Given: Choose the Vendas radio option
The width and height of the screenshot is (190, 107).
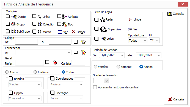Looking at the screenshot, I should [x=95, y=67].
